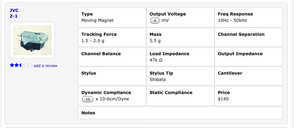Click the Stylus Tip Shibata cell
The height and width of the screenshot is (128, 294).
pos(180,76)
